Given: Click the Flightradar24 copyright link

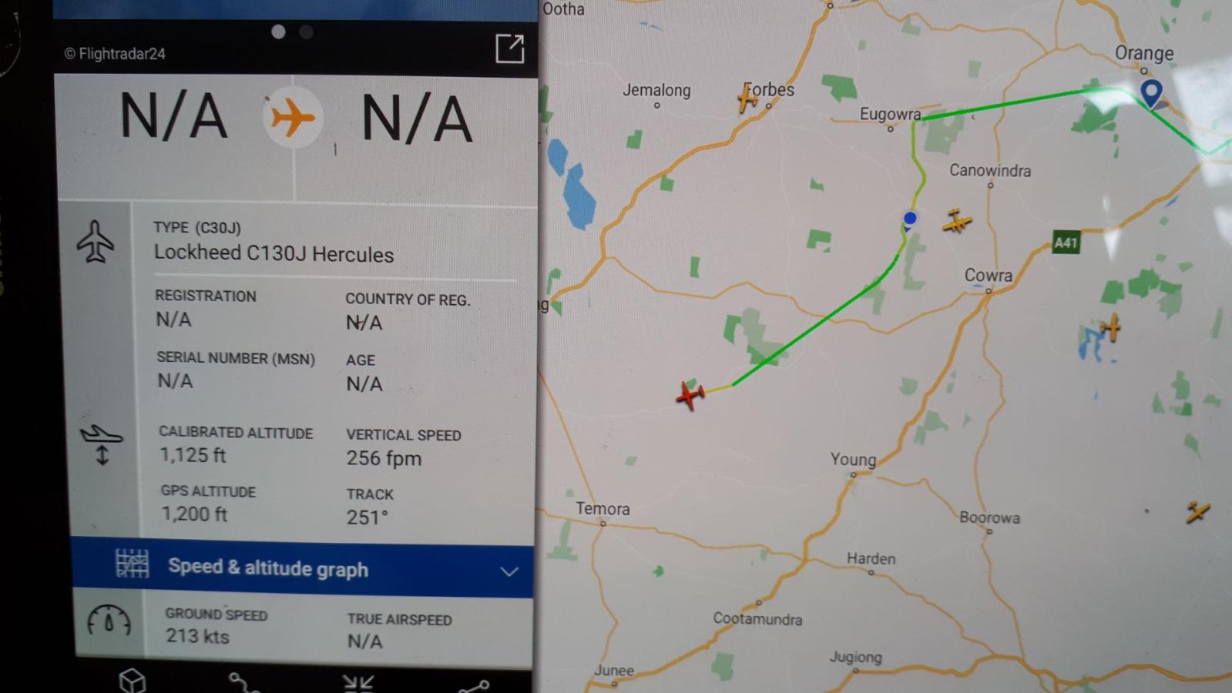Looking at the screenshot, I should click(115, 54).
